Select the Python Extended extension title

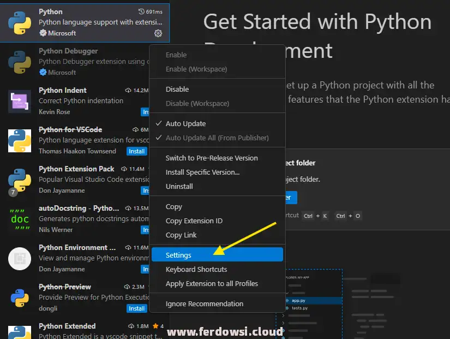tap(67, 326)
